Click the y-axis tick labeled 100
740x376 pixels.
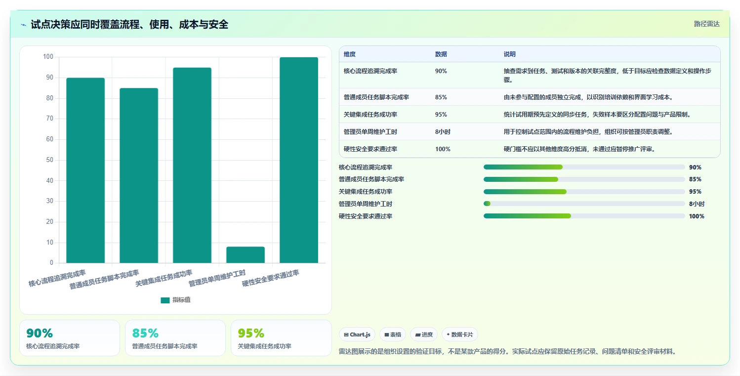click(x=48, y=57)
